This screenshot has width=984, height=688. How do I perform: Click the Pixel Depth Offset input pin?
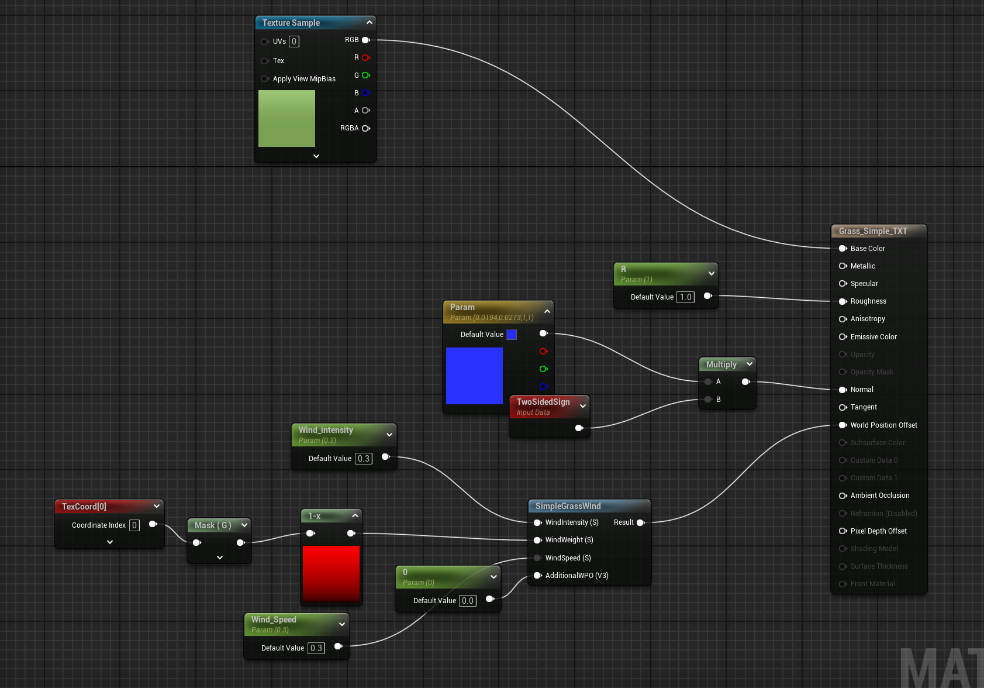click(x=843, y=531)
